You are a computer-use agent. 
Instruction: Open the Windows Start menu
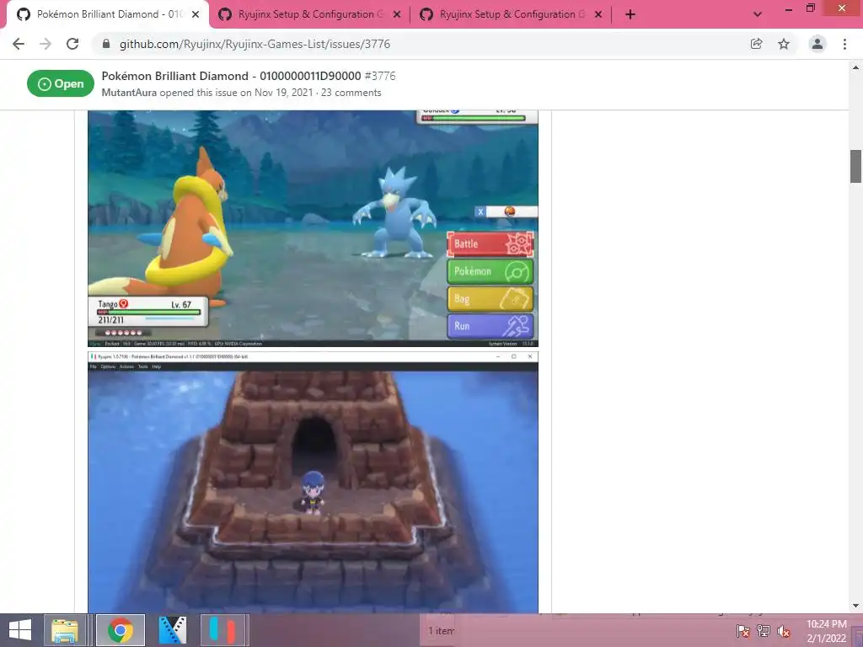coord(20,630)
